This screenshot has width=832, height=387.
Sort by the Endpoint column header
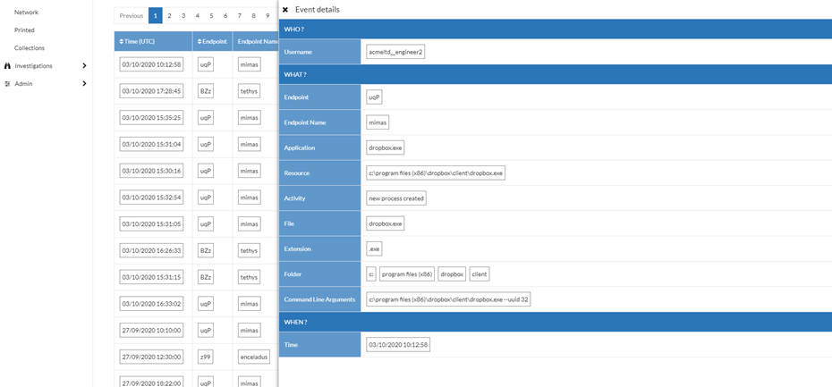(212, 41)
